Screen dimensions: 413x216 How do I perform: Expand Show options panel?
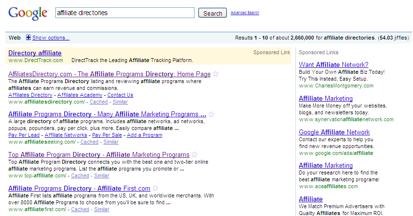click(x=51, y=38)
